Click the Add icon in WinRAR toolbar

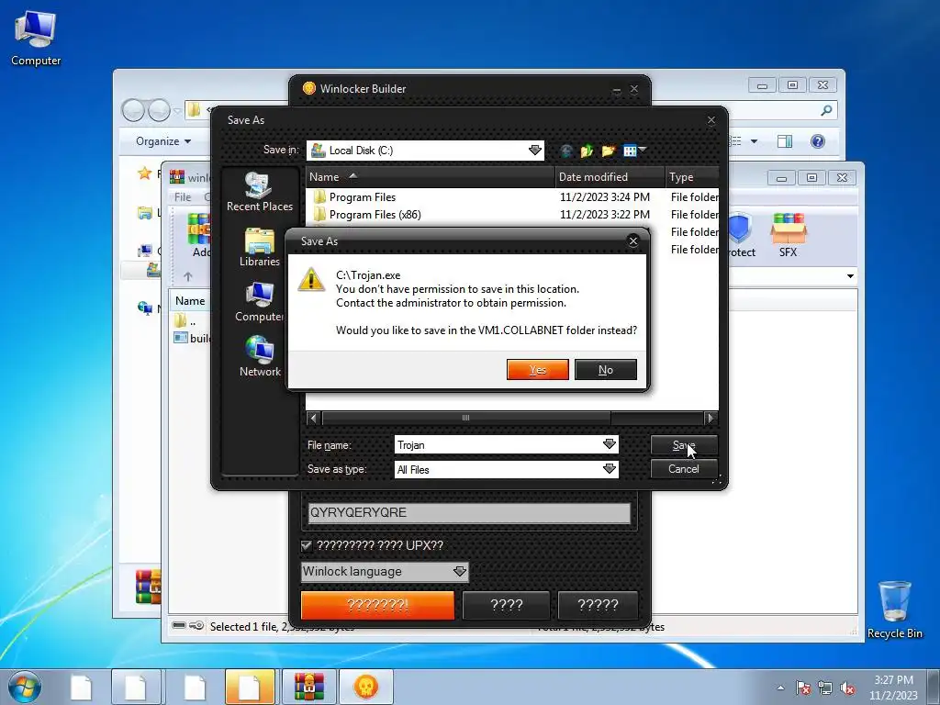[199, 235]
